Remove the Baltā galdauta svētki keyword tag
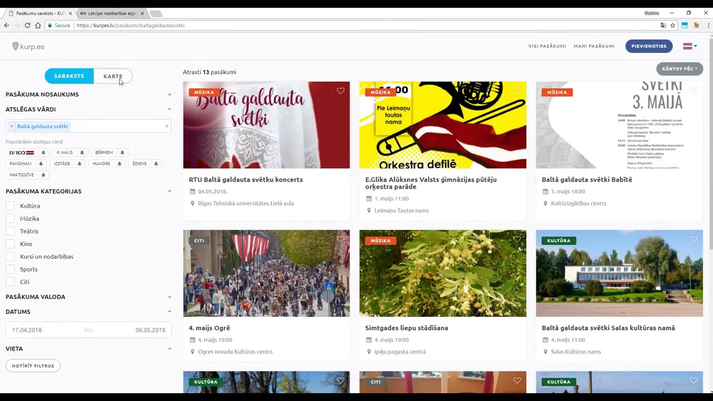The image size is (713, 401). pos(11,126)
